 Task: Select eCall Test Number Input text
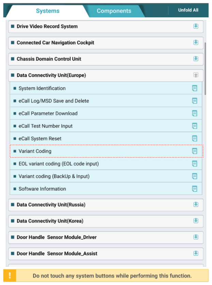(x=45, y=126)
